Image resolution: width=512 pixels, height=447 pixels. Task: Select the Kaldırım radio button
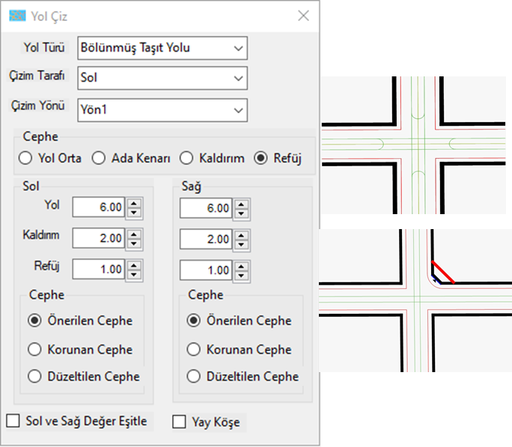pos(186,158)
